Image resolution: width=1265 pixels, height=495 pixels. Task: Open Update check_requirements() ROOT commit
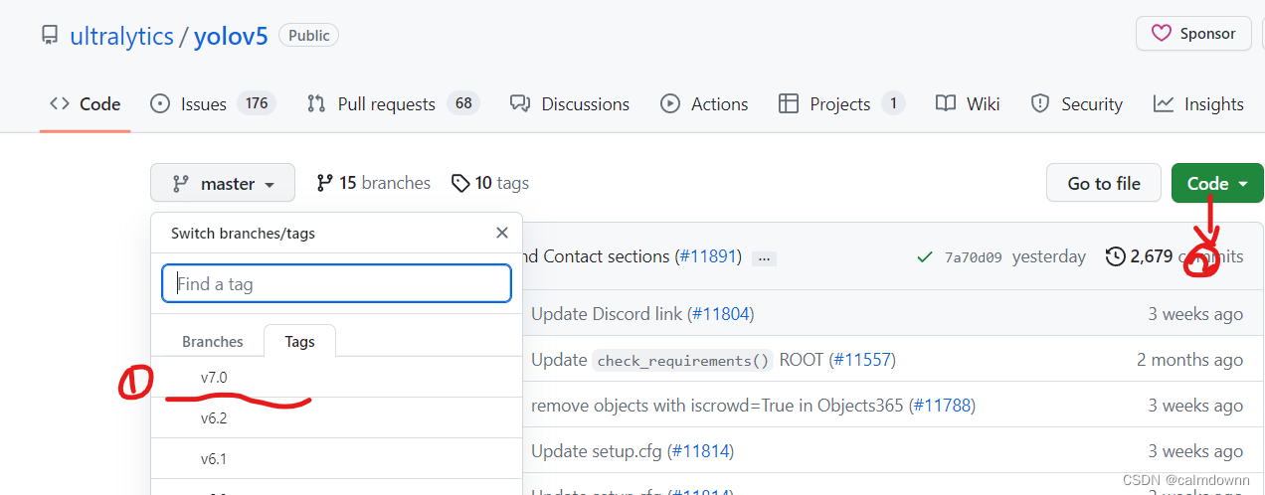677,360
